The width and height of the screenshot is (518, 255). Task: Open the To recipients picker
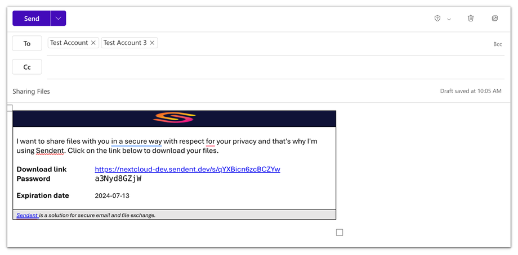pos(27,43)
